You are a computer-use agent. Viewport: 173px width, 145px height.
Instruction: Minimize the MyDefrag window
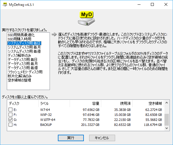(x=139, y=4)
